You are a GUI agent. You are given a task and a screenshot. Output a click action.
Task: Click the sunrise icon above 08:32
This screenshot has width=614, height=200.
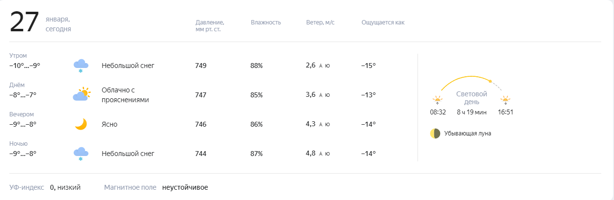tap(437, 101)
